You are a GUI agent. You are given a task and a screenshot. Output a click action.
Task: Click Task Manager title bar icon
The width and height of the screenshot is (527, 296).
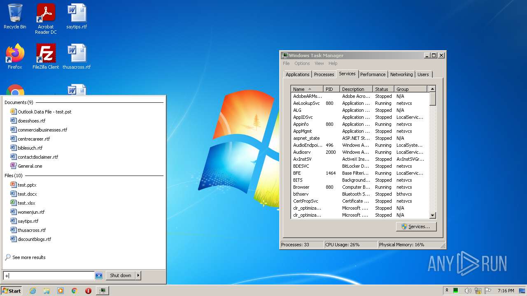coord(284,55)
